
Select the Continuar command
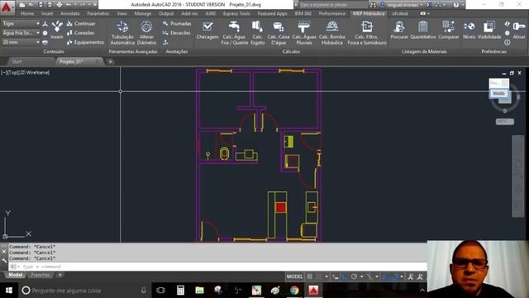click(81, 24)
